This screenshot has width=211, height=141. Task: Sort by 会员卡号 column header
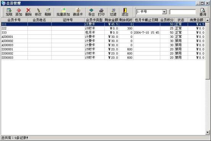(14, 20)
